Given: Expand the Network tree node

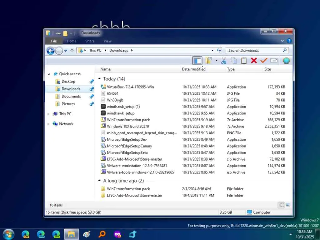Looking at the screenshot, I should coord(48,124).
